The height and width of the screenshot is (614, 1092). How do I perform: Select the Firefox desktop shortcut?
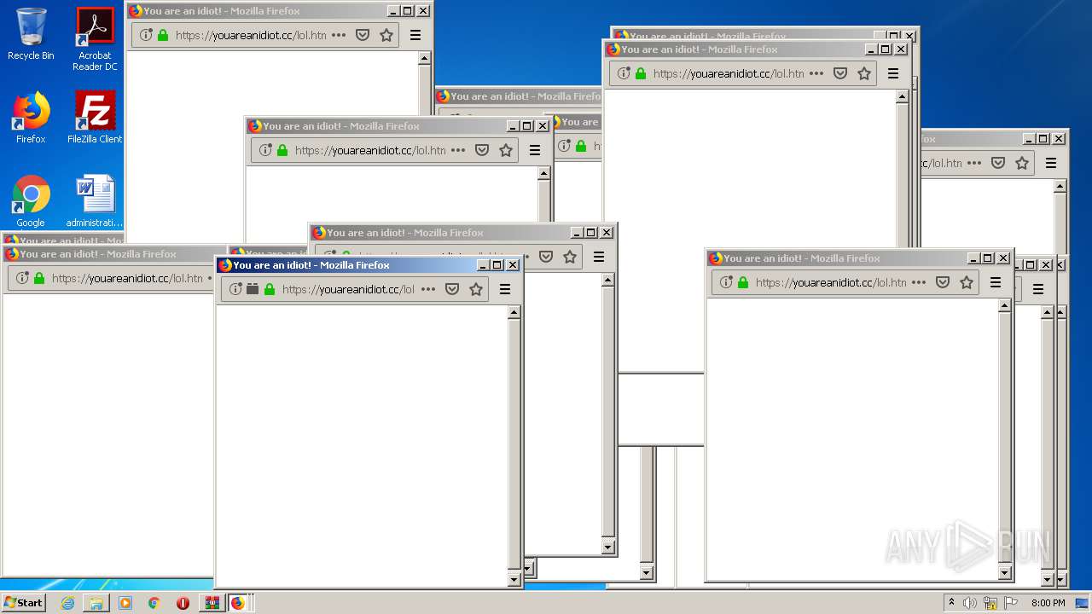click(31, 118)
